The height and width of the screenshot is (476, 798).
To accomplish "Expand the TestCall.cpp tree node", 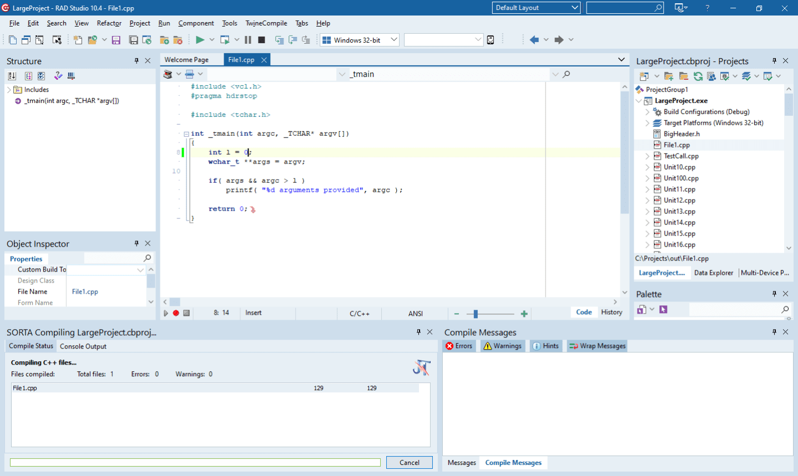I will click(x=648, y=156).
